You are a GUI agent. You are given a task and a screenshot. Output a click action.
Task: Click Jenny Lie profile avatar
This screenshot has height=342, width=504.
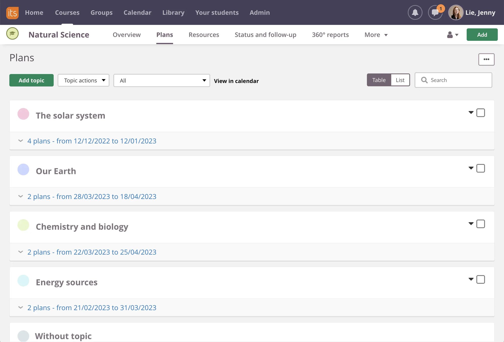tap(456, 12)
